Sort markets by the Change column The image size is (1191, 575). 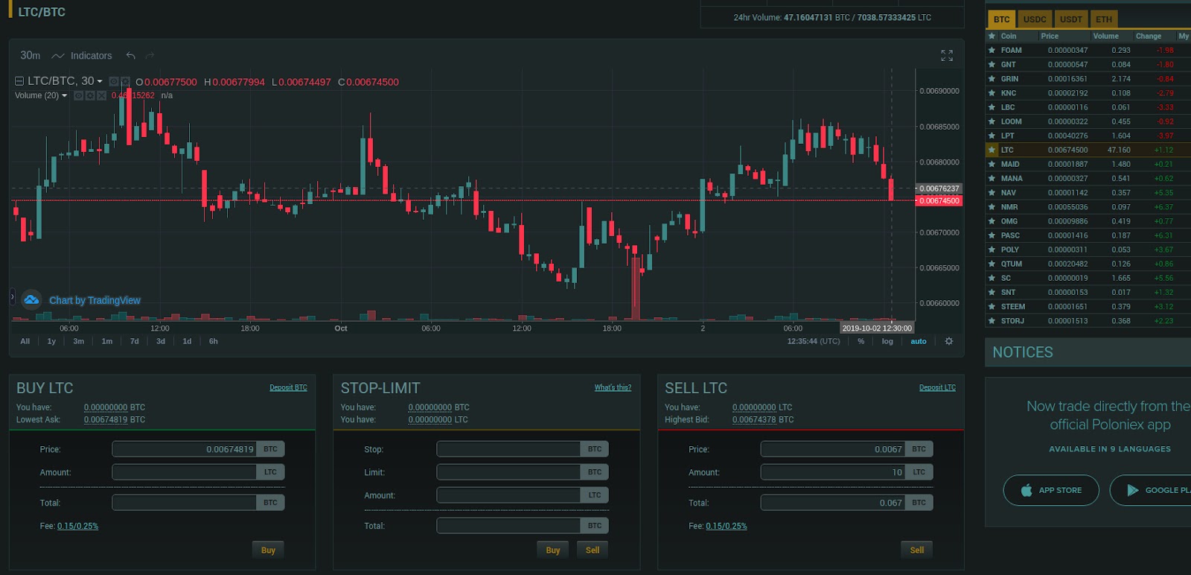(x=1149, y=36)
